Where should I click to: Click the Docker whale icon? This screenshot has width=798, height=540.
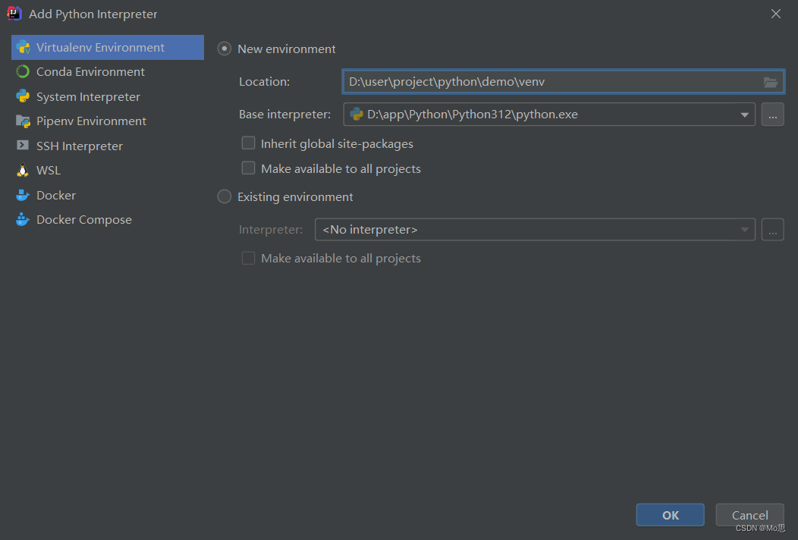23,195
